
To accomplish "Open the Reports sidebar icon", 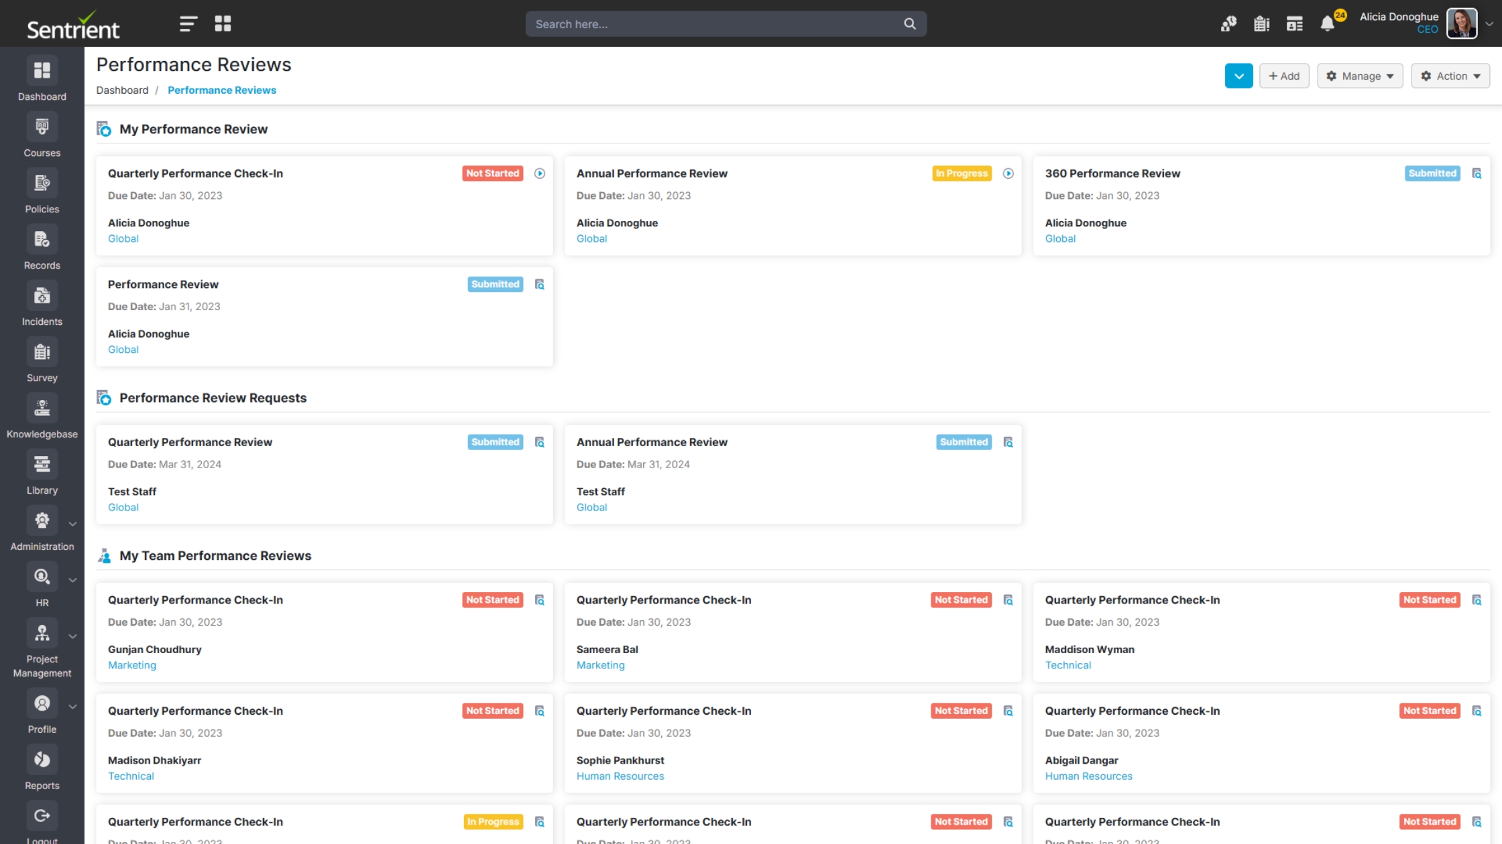I will point(42,760).
